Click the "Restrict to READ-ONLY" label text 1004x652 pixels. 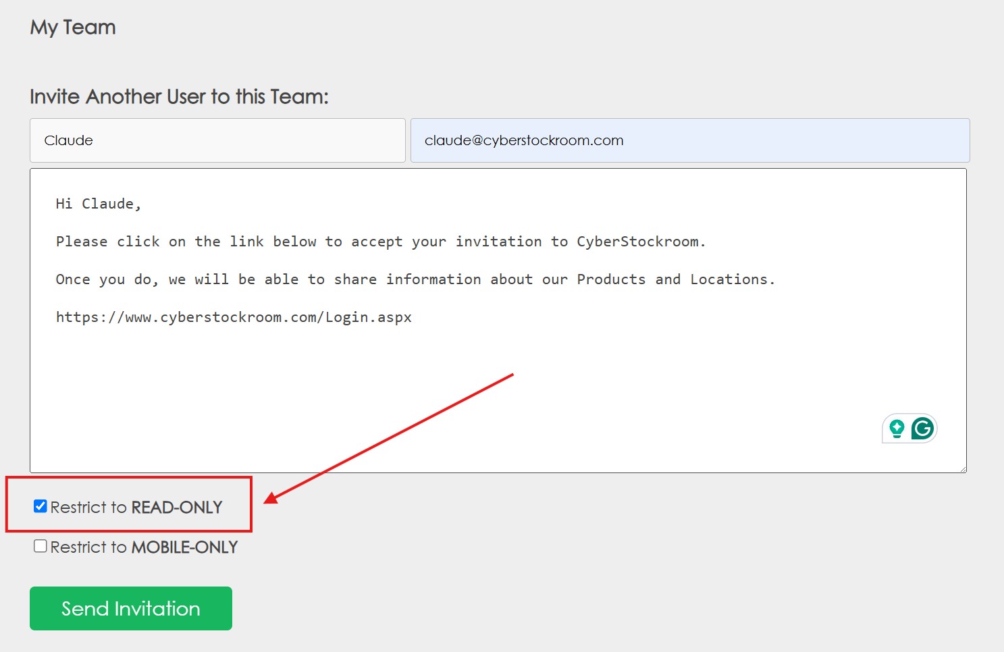[x=136, y=507]
